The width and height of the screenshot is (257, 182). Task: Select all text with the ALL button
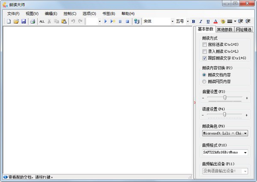42,21
